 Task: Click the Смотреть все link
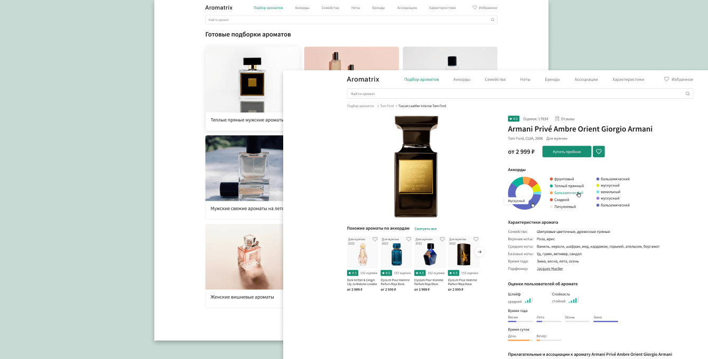tap(425, 229)
